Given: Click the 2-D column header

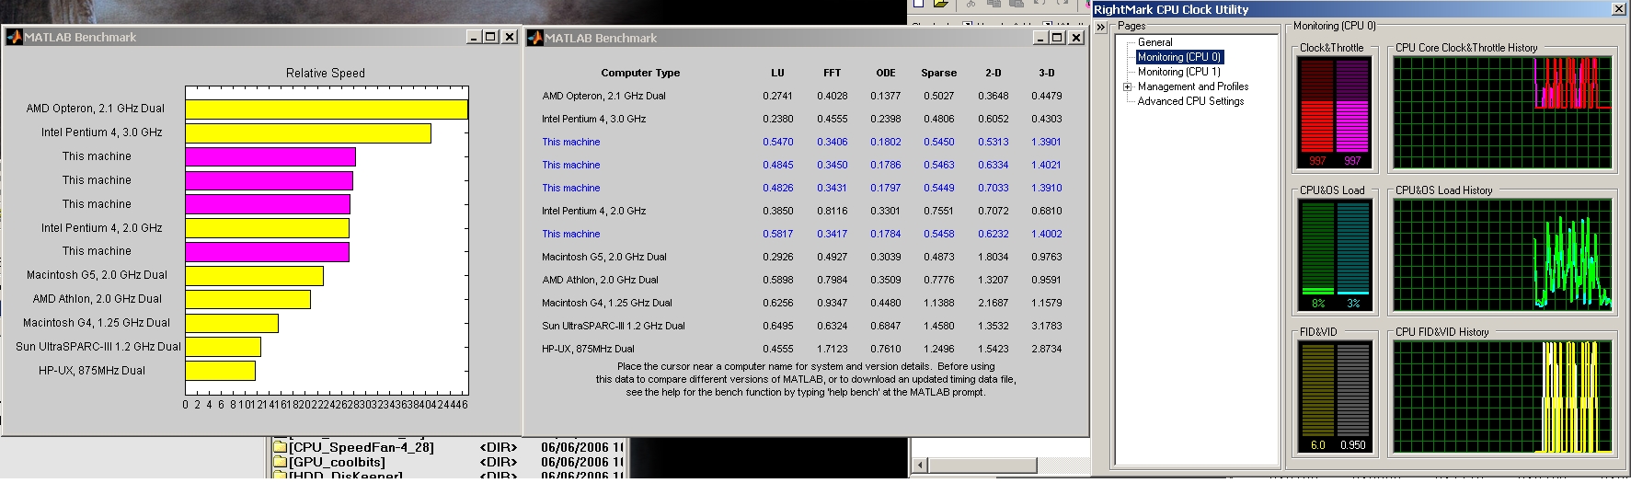Looking at the screenshot, I should pos(994,73).
